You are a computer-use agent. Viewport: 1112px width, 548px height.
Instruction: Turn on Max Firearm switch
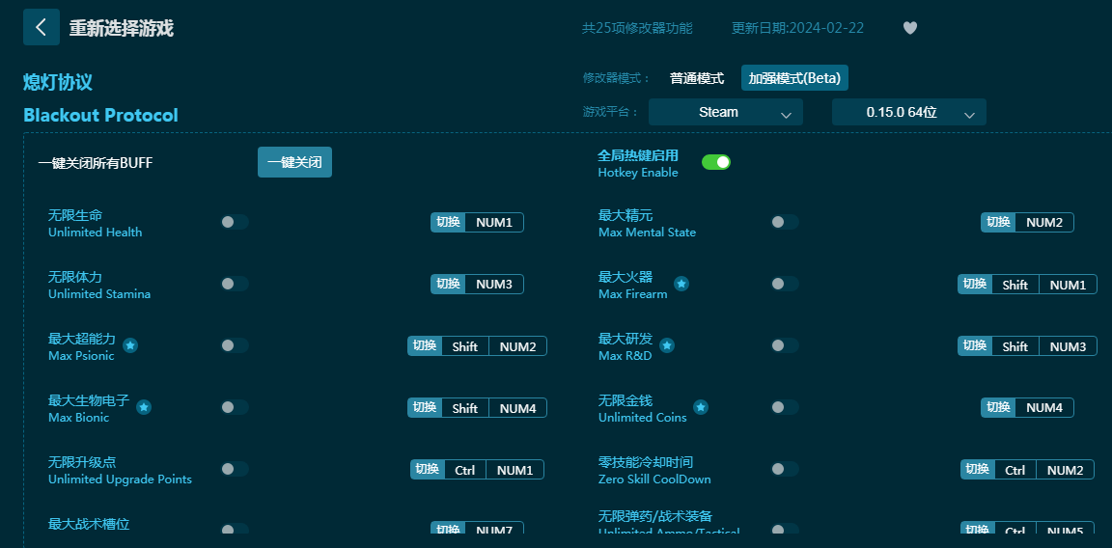coord(785,284)
